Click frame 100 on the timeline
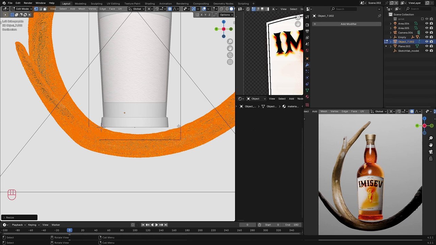Image resolution: width=436 pixels, height=245 pixels. 135,230
